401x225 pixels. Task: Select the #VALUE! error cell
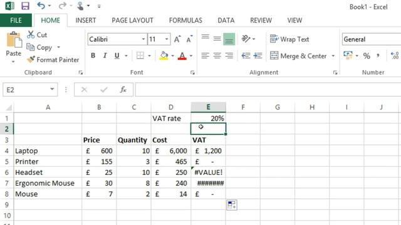208,172
